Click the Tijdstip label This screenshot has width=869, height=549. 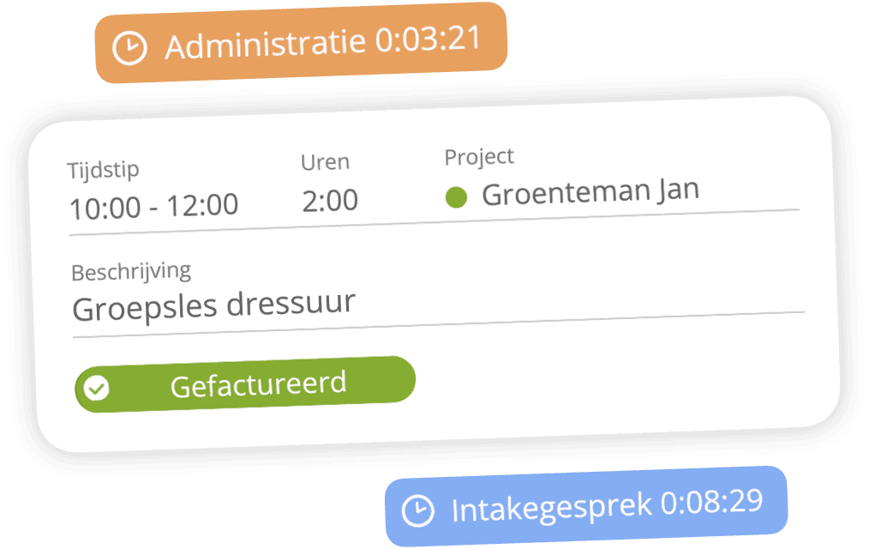pyautogui.click(x=103, y=170)
